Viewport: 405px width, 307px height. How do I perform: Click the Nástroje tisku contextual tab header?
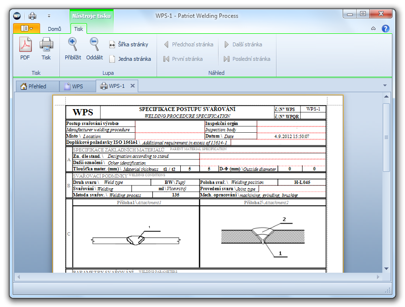pyautogui.click(x=91, y=16)
